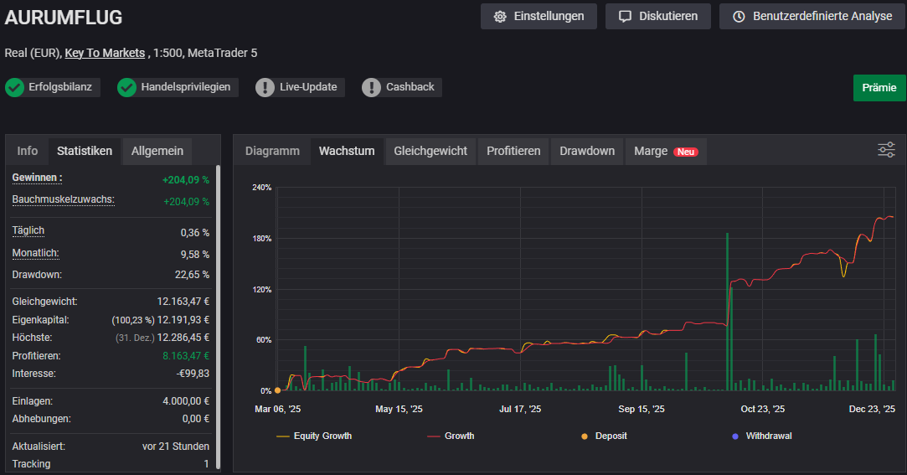Screen dimensions: 907x475
Task: Click the speech bubble Diskutieren icon
Action: click(x=625, y=17)
